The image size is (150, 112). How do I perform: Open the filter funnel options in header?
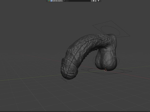coord(98,1)
